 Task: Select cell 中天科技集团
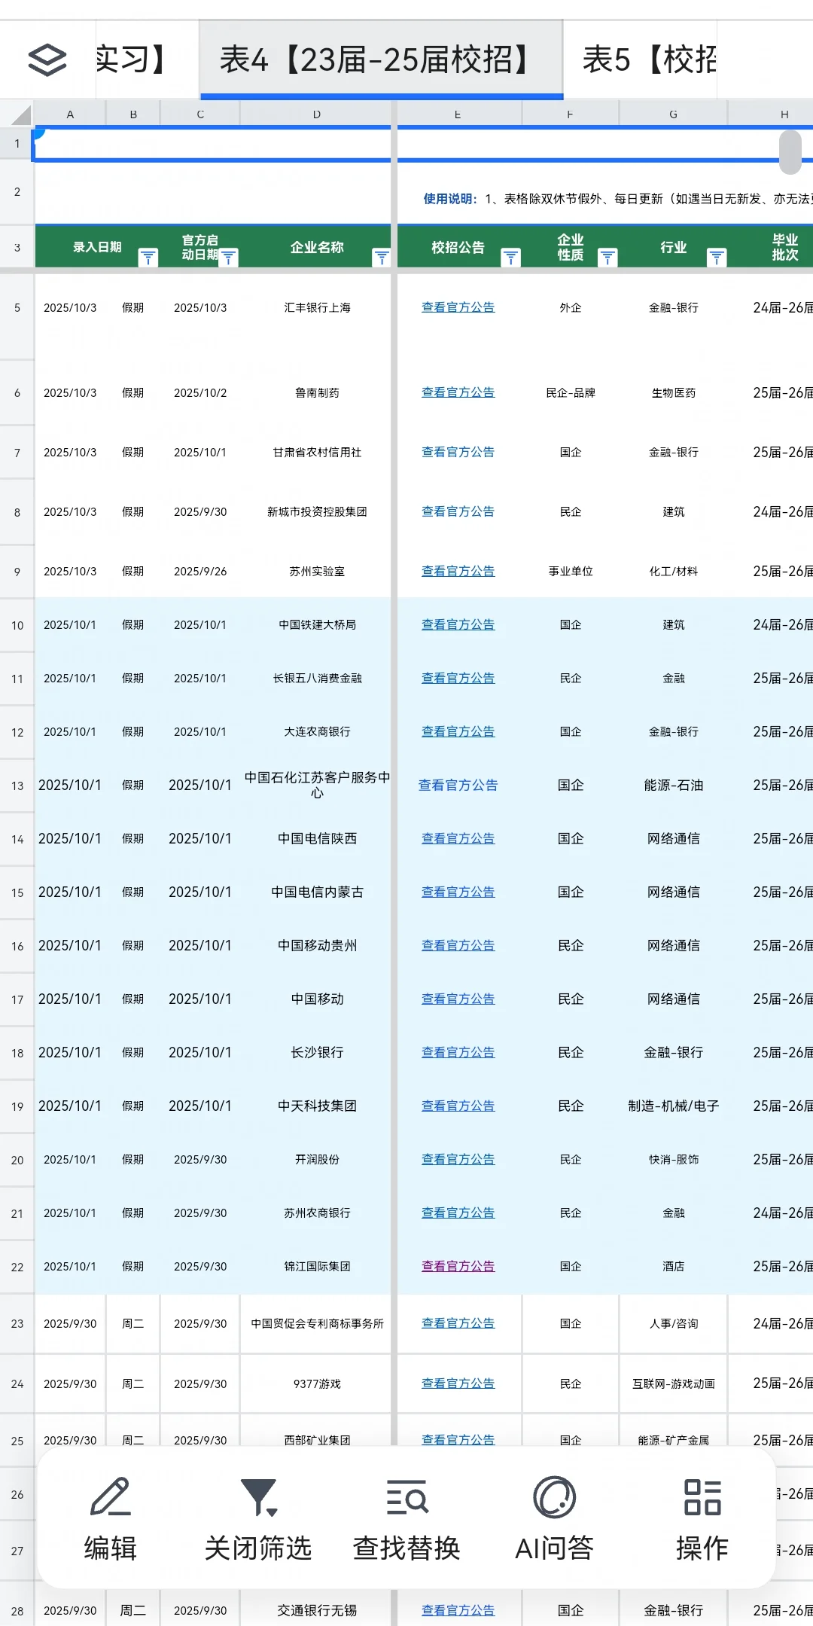(317, 1106)
